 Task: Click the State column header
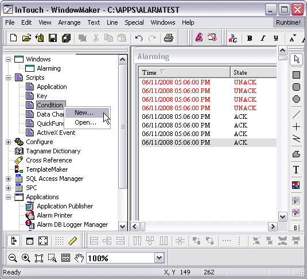pyautogui.click(x=254, y=72)
